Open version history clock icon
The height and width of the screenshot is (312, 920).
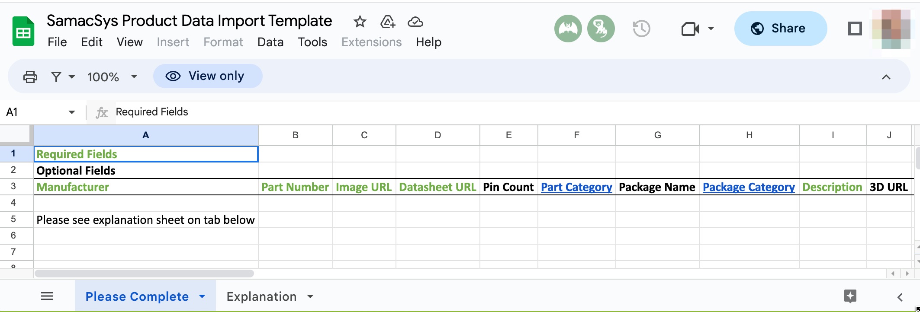pos(641,29)
